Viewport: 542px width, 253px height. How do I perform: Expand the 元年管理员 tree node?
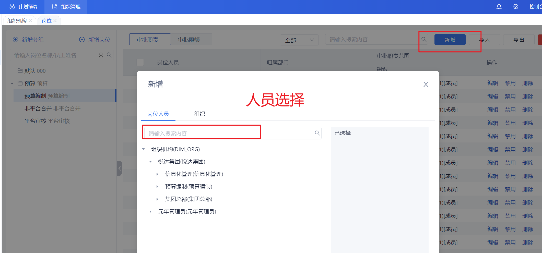click(x=150, y=212)
